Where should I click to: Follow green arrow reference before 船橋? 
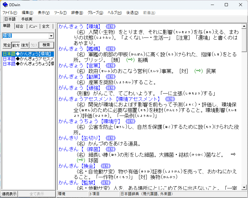coord(130,60)
